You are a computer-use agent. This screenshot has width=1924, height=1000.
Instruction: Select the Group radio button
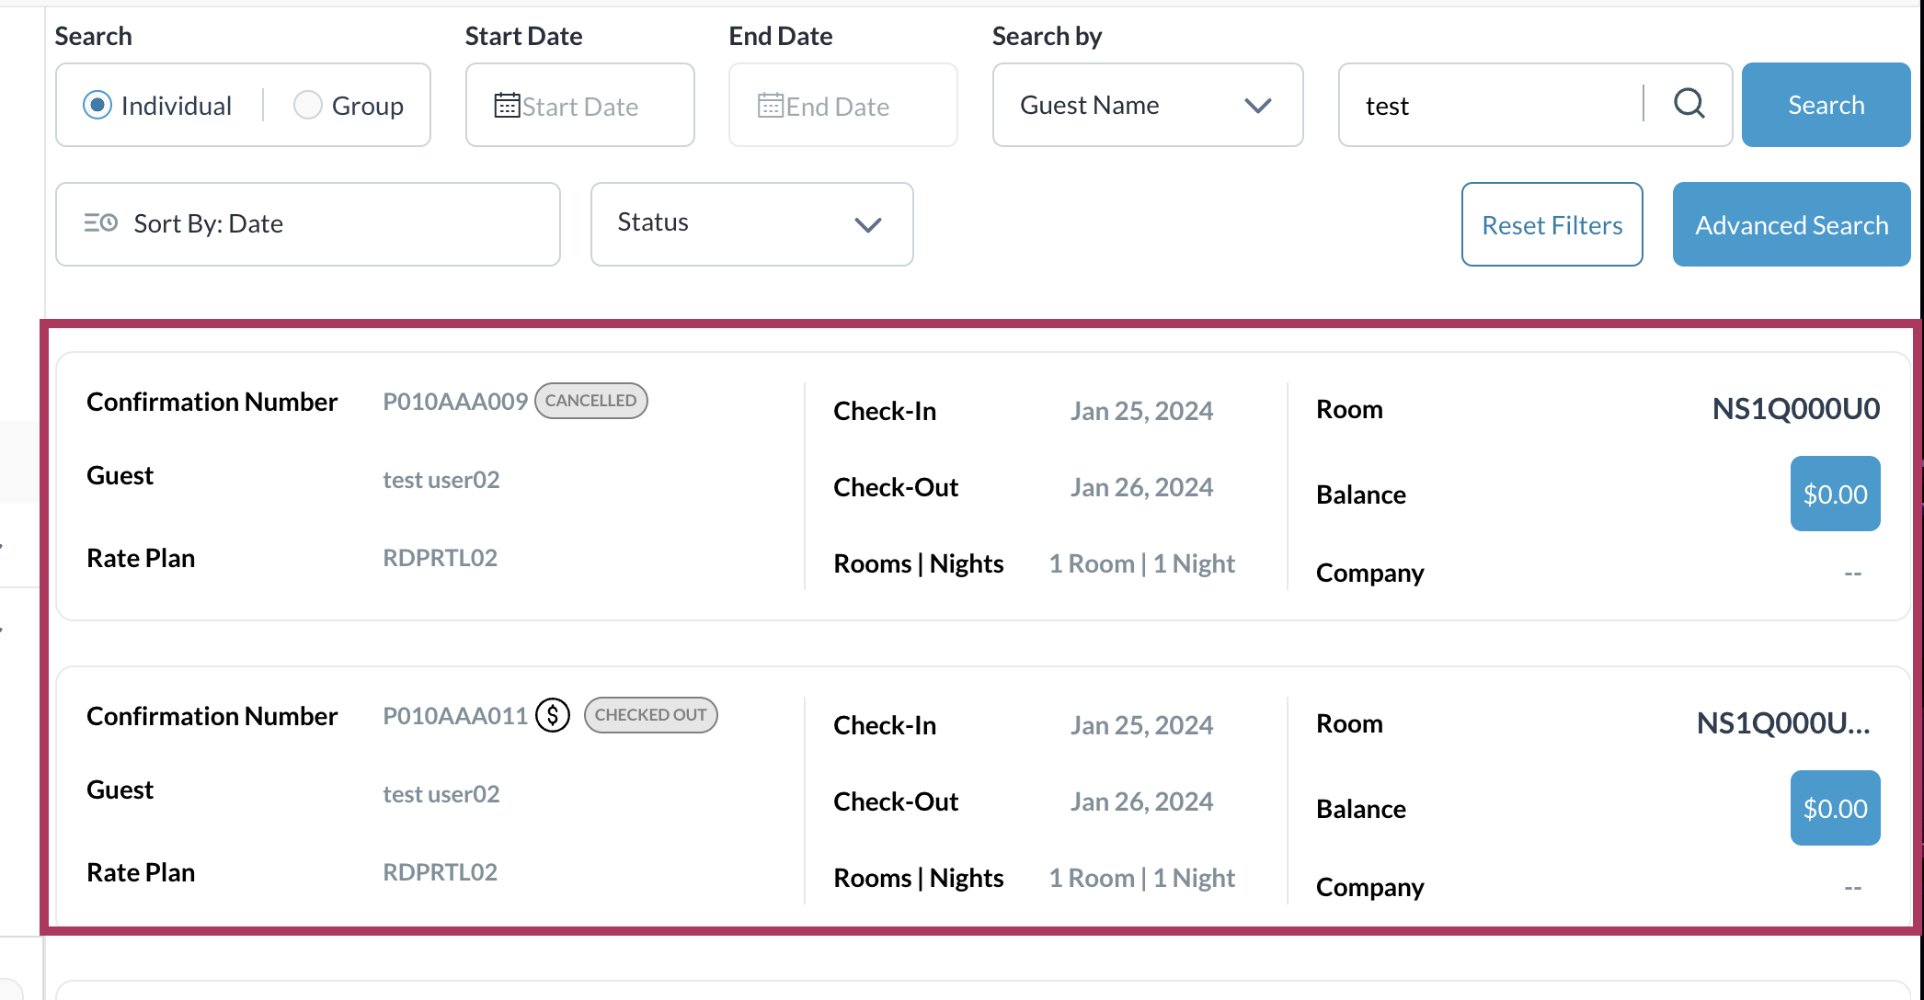[x=307, y=106]
